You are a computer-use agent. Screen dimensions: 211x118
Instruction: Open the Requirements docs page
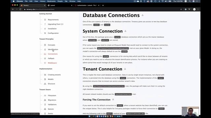pyautogui.click(x=53, y=20)
